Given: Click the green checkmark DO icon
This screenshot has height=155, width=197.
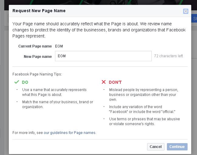Looking at the screenshot, I should coord(16,82).
